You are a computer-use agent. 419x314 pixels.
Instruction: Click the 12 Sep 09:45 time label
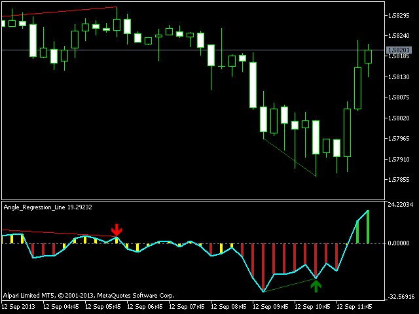click(x=270, y=307)
